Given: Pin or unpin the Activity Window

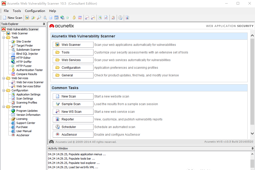Looking at the screenshot, I should pos(252,148).
